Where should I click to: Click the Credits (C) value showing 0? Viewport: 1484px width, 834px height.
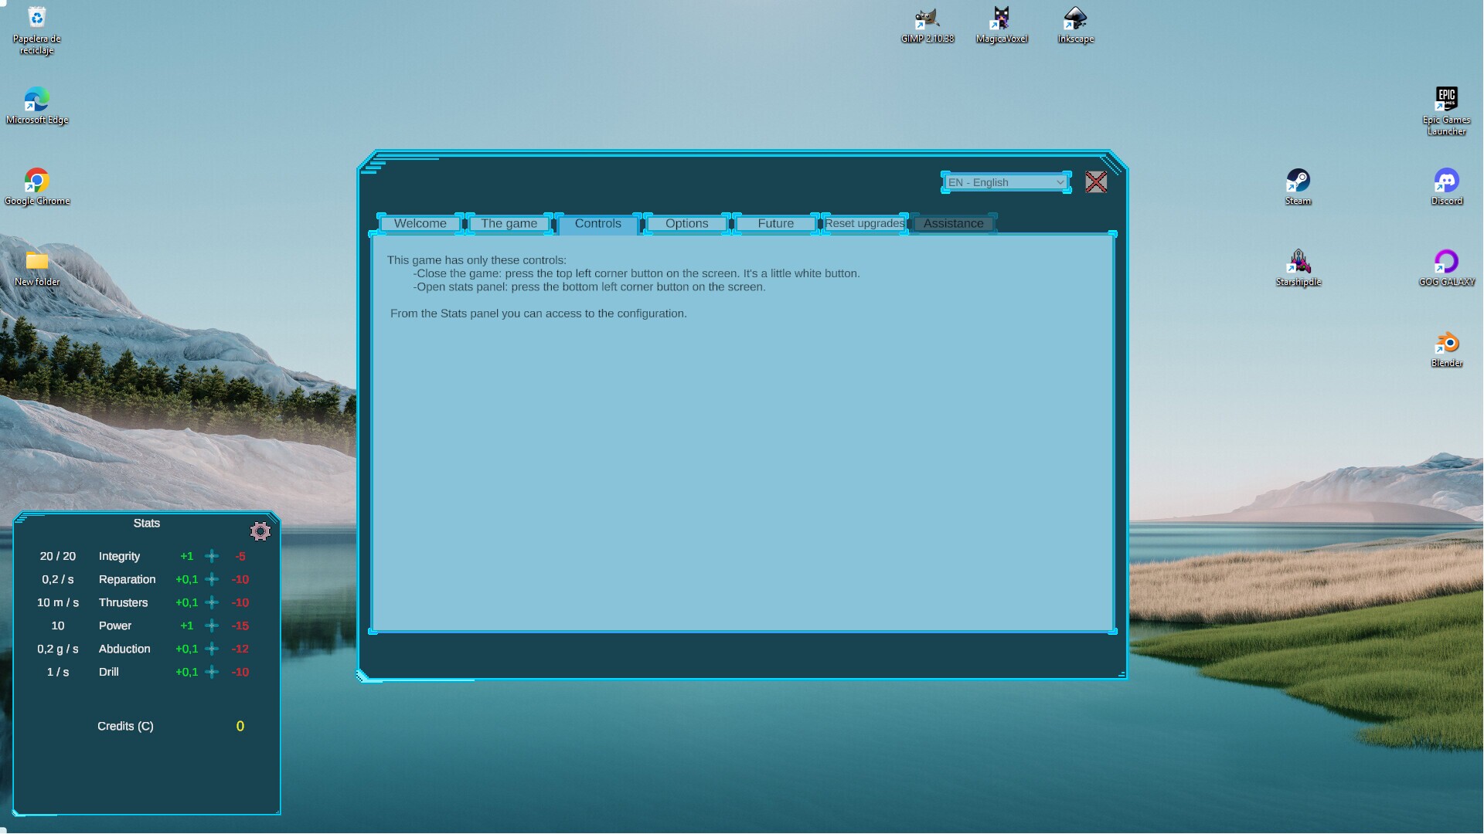tap(240, 726)
